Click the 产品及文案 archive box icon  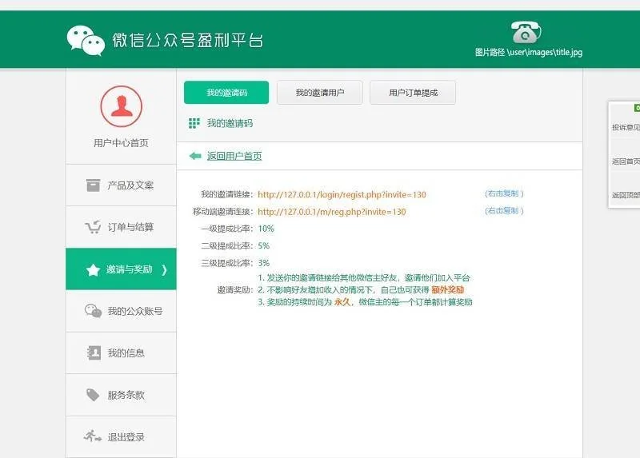(x=93, y=185)
